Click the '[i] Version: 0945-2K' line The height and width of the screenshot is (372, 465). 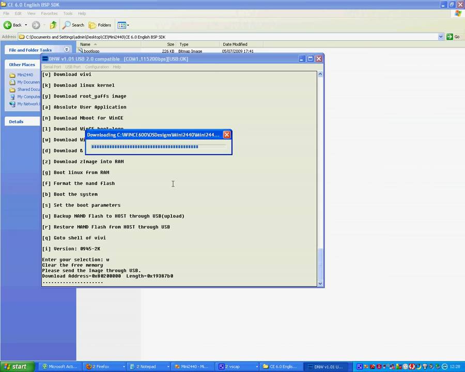[x=71, y=249]
